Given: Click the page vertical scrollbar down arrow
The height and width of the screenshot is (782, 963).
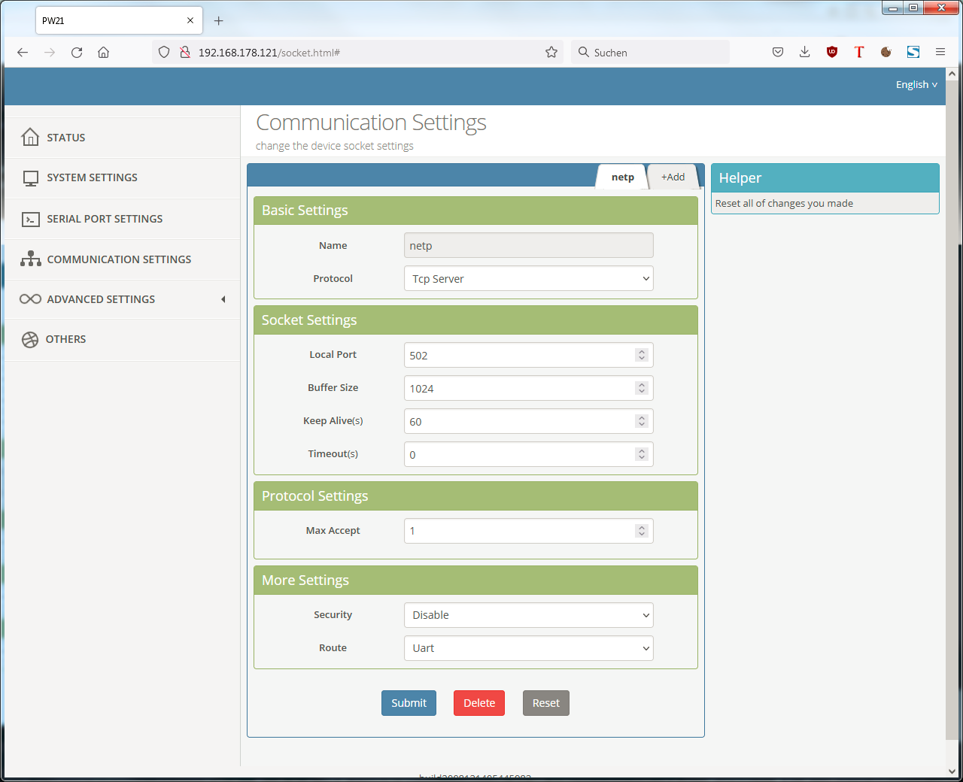Looking at the screenshot, I should point(952,771).
